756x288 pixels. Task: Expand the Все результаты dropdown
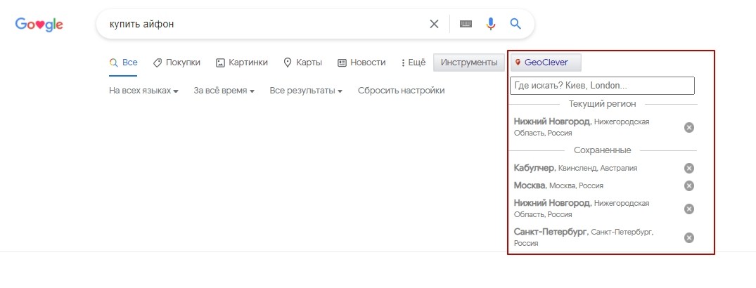point(306,91)
